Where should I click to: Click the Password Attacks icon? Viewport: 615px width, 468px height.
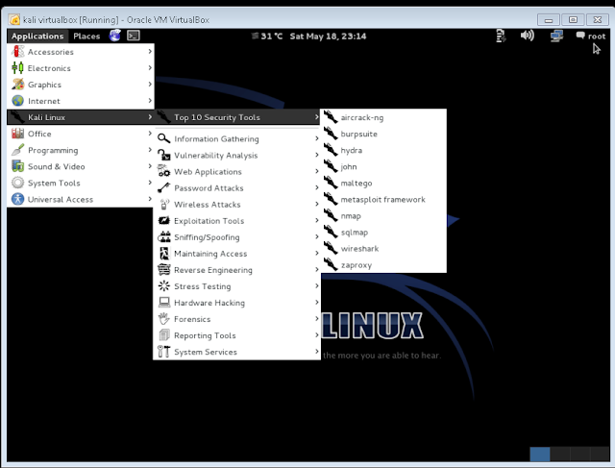pyautogui.click(x=164, y=188)
